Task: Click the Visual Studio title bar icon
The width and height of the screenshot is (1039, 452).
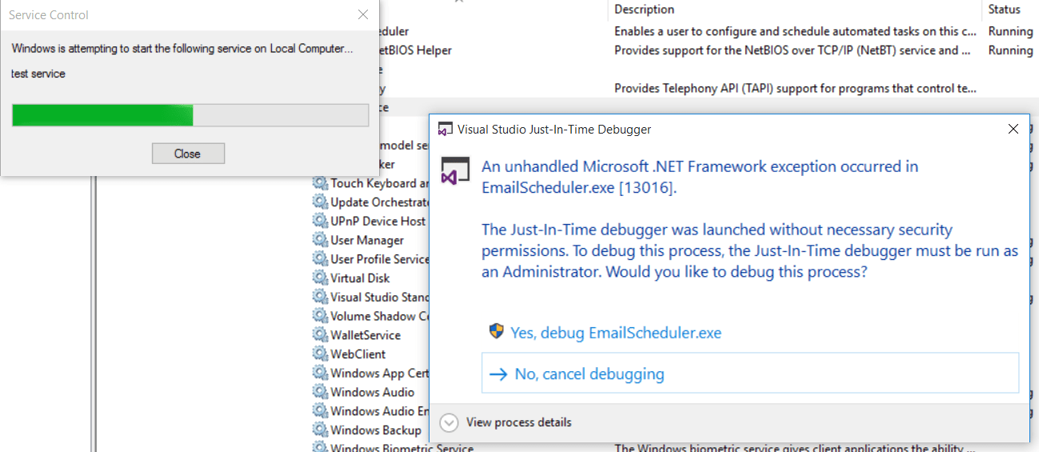Action: (x=445, y=129)
